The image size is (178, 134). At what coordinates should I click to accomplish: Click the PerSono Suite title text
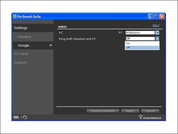coord(29,17)
